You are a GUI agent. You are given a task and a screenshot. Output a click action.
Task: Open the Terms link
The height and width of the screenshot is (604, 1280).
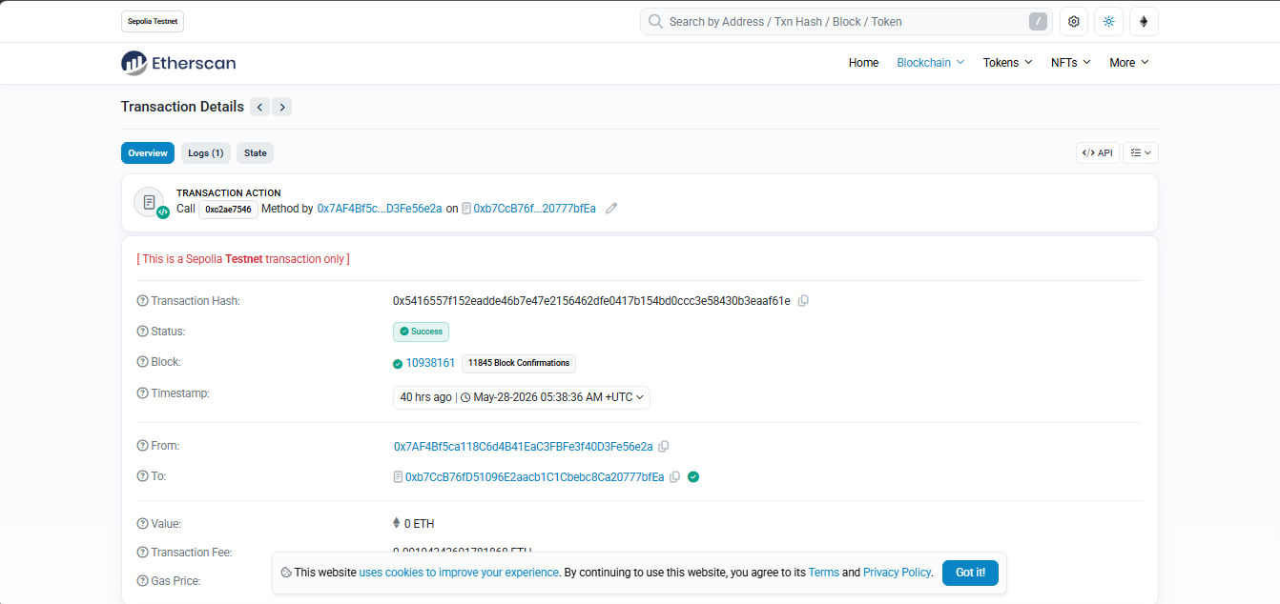pyautogui.click(x=823, y=573)
